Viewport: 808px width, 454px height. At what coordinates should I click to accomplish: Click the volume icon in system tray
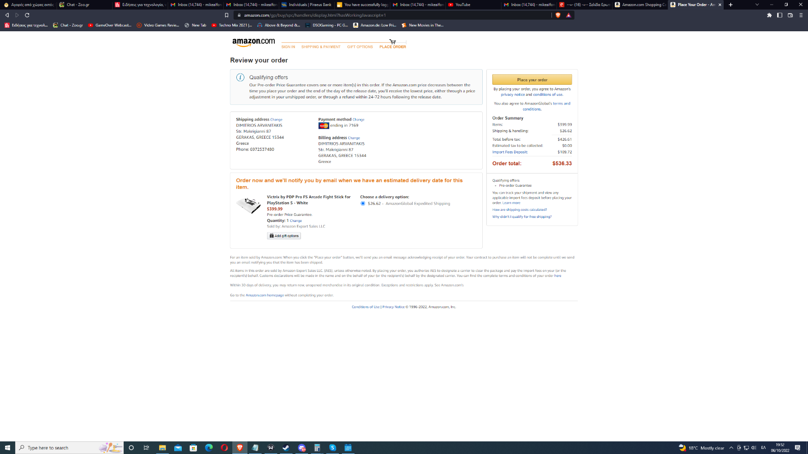[753, 447]
